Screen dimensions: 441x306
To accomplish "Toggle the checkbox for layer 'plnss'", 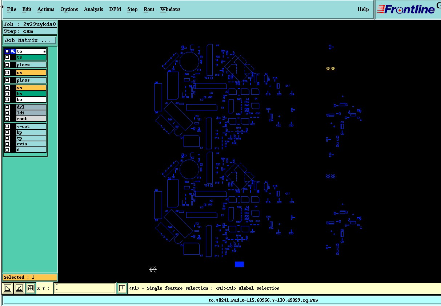I will click(x=7, y=80).
